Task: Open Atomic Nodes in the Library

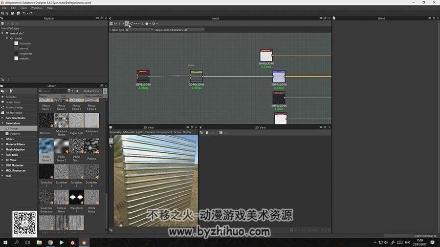Action: click(x=14, y=107)
